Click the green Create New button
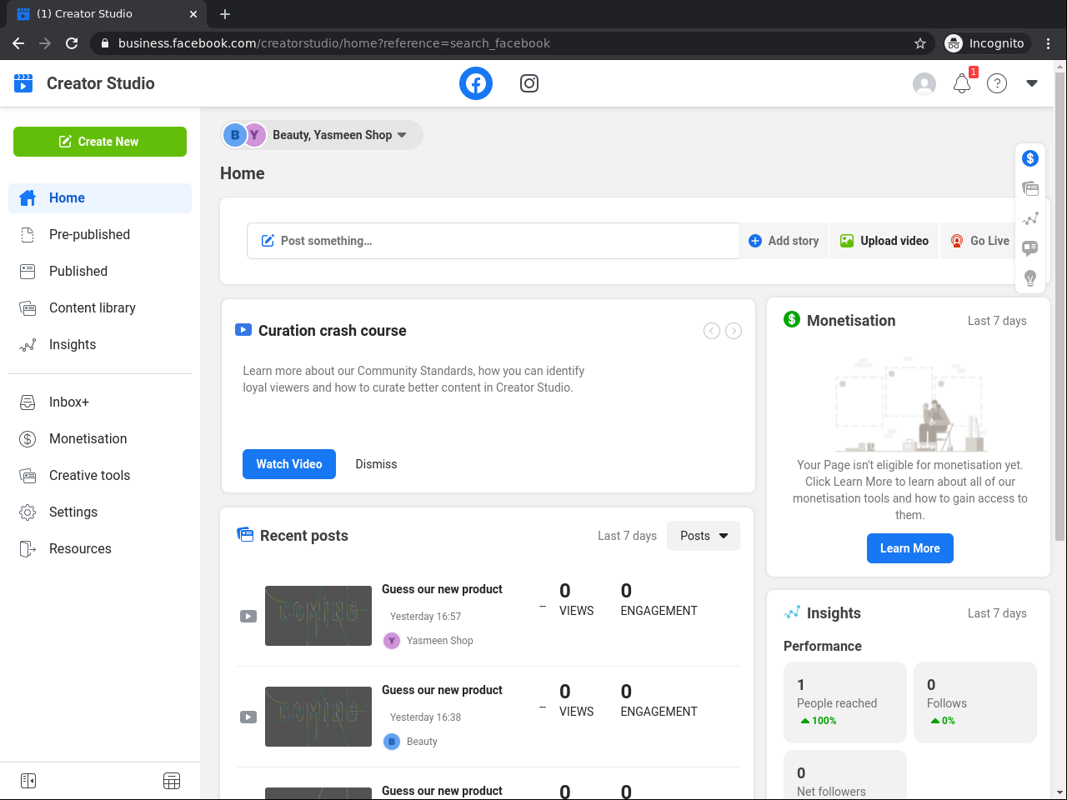The height and width of the screenshot is (800, 1067). (x=100, y=142)
